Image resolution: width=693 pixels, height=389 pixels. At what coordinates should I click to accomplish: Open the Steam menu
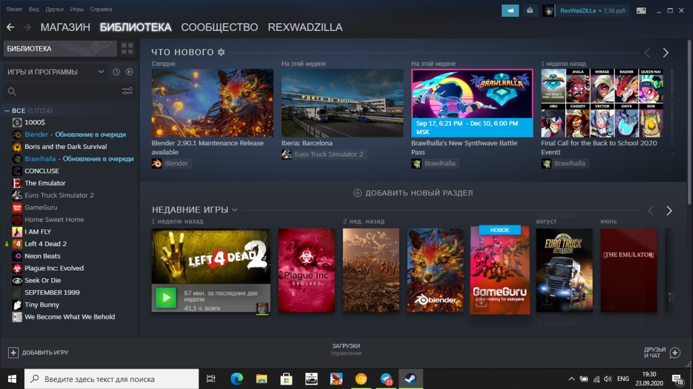point(14,9)
